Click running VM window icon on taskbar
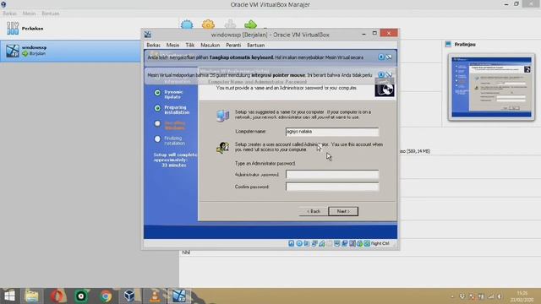541x304 pixels. click(179, 296)
